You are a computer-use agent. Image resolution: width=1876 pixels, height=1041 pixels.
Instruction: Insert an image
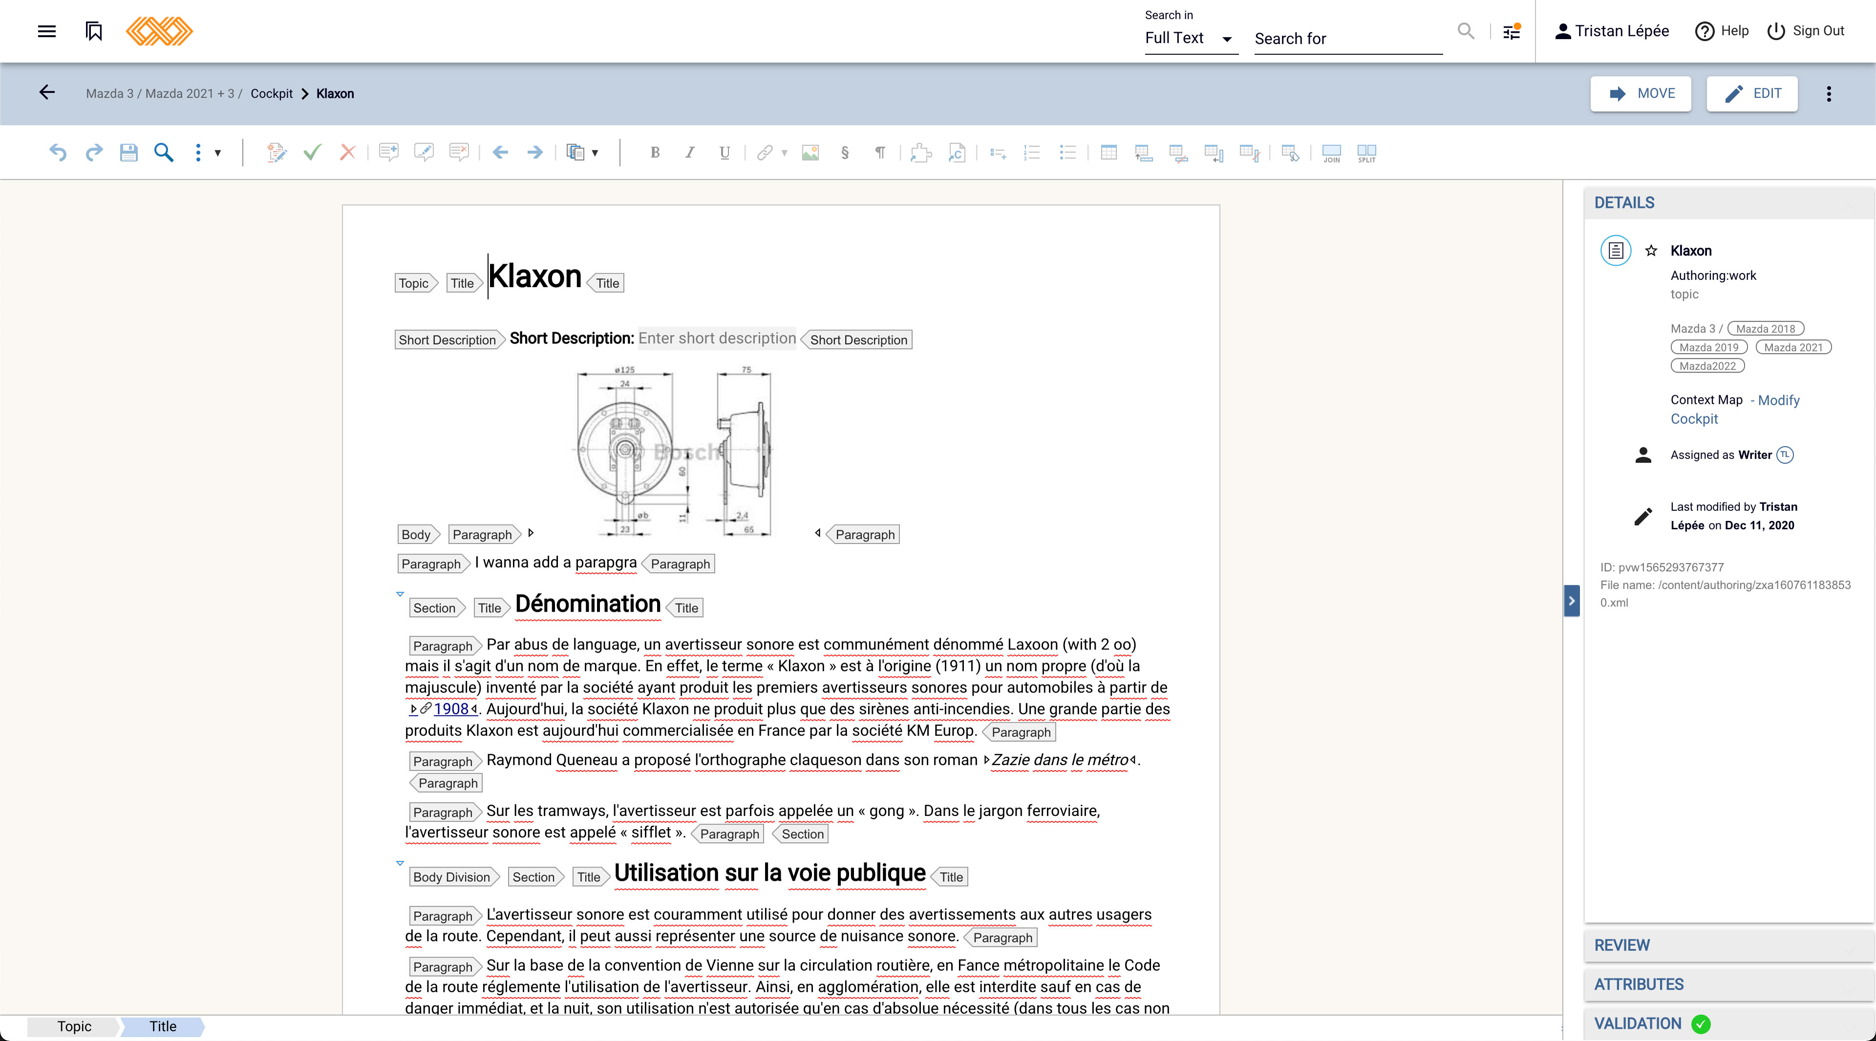[x=810, y=152]
